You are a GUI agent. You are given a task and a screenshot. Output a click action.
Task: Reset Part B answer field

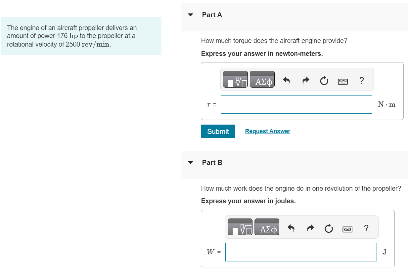point(329,228)
